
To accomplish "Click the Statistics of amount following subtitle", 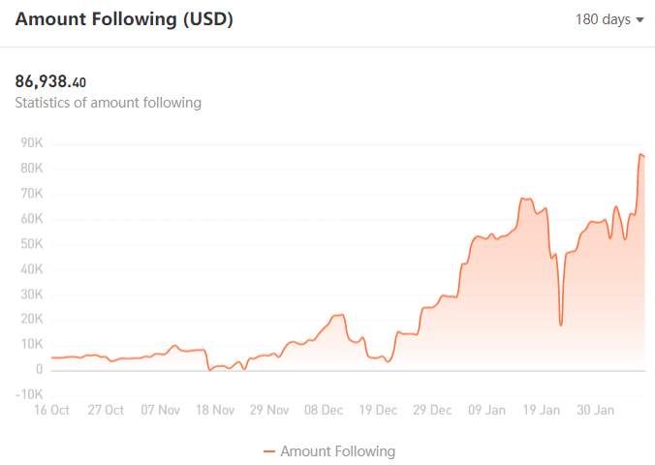I will [x=109, y=103].
